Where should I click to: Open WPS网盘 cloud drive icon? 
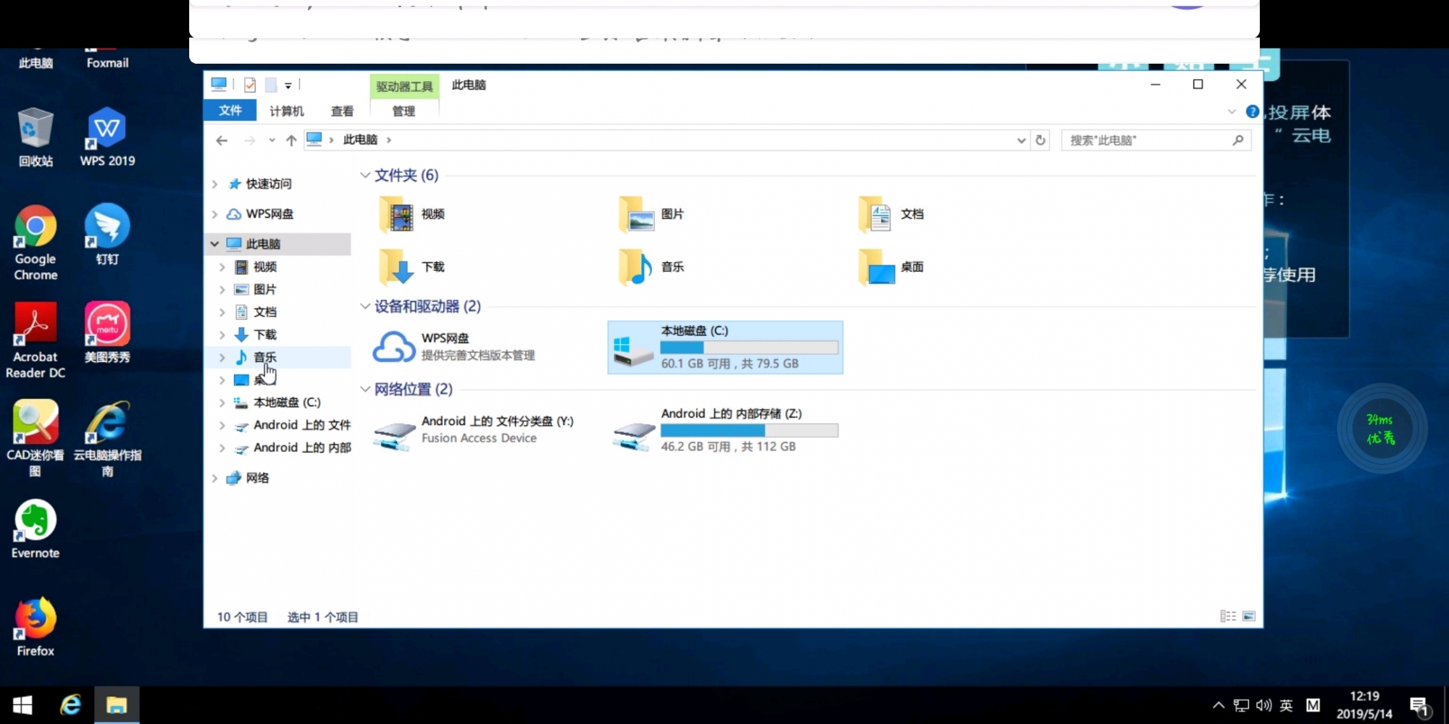pos(393,347)
